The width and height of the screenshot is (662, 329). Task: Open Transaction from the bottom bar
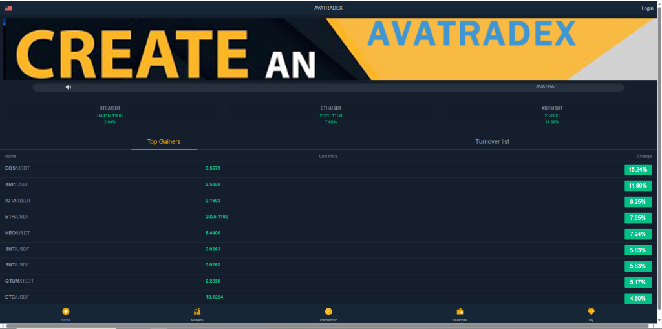pyautogui.click(x=328, y=315)
